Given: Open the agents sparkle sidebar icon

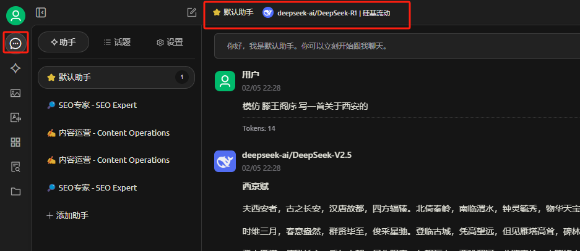Looking at the screenshot, I should (x=15, y=68).
